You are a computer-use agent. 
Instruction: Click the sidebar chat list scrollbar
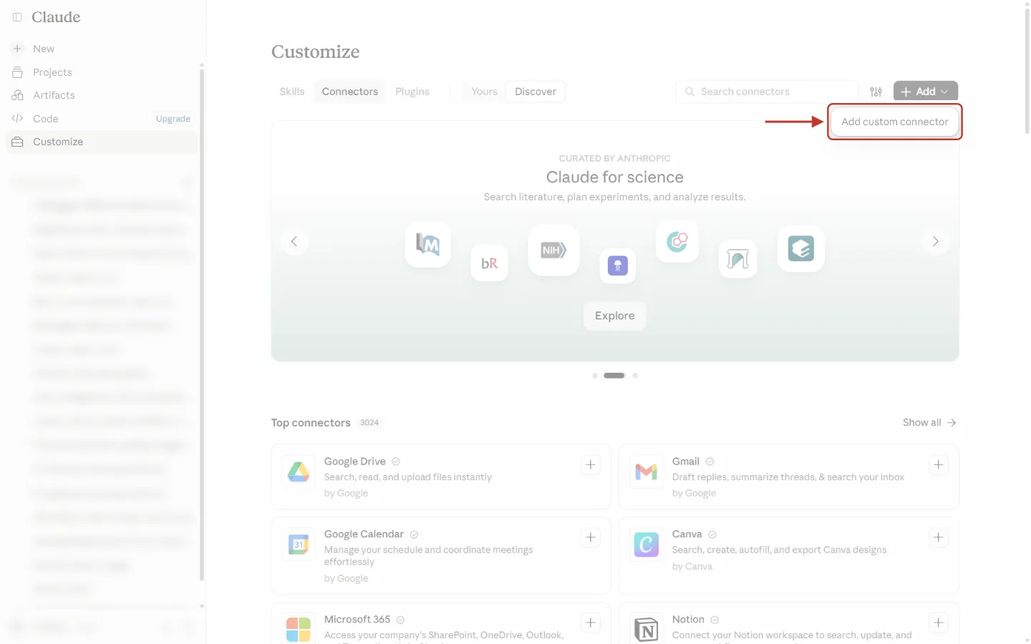pos(202,325)
